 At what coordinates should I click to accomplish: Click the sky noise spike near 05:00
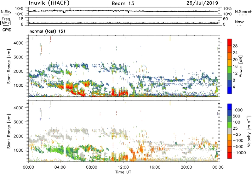(70, 9)
